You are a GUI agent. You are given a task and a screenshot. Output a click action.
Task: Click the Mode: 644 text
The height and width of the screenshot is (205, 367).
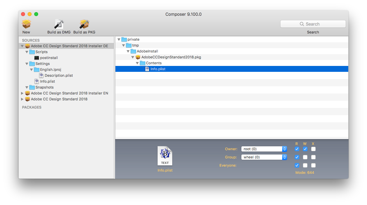pyautogui.click(x=305, y=173)
